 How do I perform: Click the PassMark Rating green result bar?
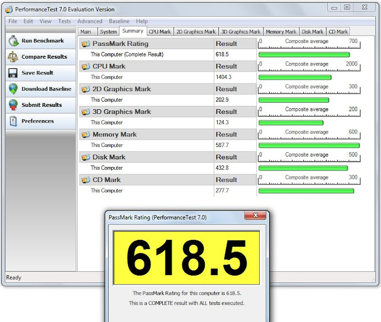coord(304,55)
